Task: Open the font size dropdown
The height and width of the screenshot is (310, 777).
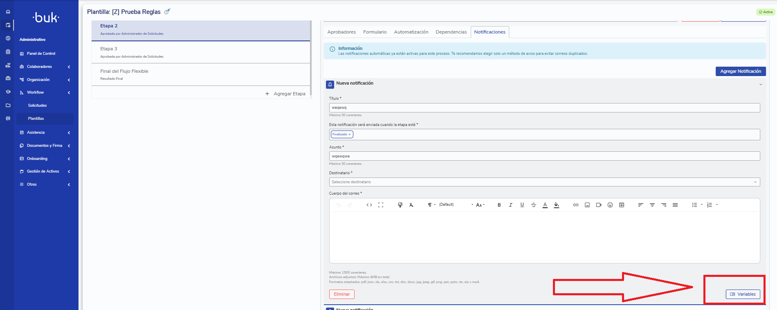Action: 480,205
